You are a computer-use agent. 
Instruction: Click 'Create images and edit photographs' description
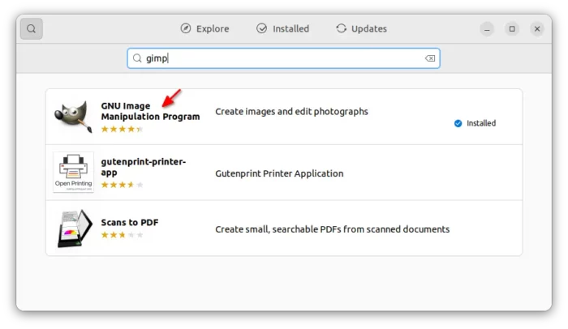291,112
